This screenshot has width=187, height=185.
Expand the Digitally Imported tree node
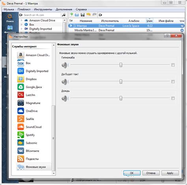pos(22,29)
